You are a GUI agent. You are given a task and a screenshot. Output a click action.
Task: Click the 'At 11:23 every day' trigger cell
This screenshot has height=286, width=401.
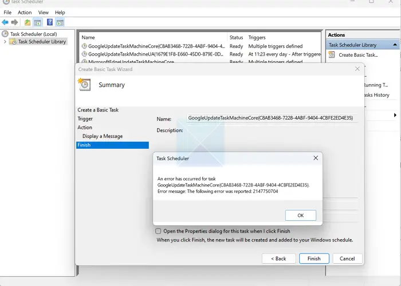pyautogui.click(x=284, y=54)
